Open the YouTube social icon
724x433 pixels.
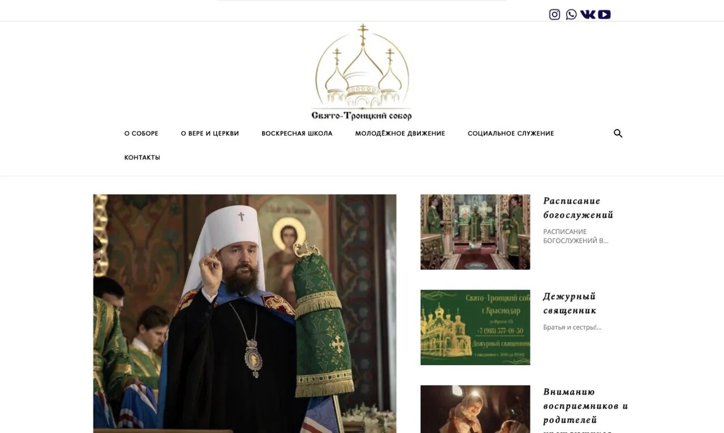pyautogui.click(x=604, y=15)
